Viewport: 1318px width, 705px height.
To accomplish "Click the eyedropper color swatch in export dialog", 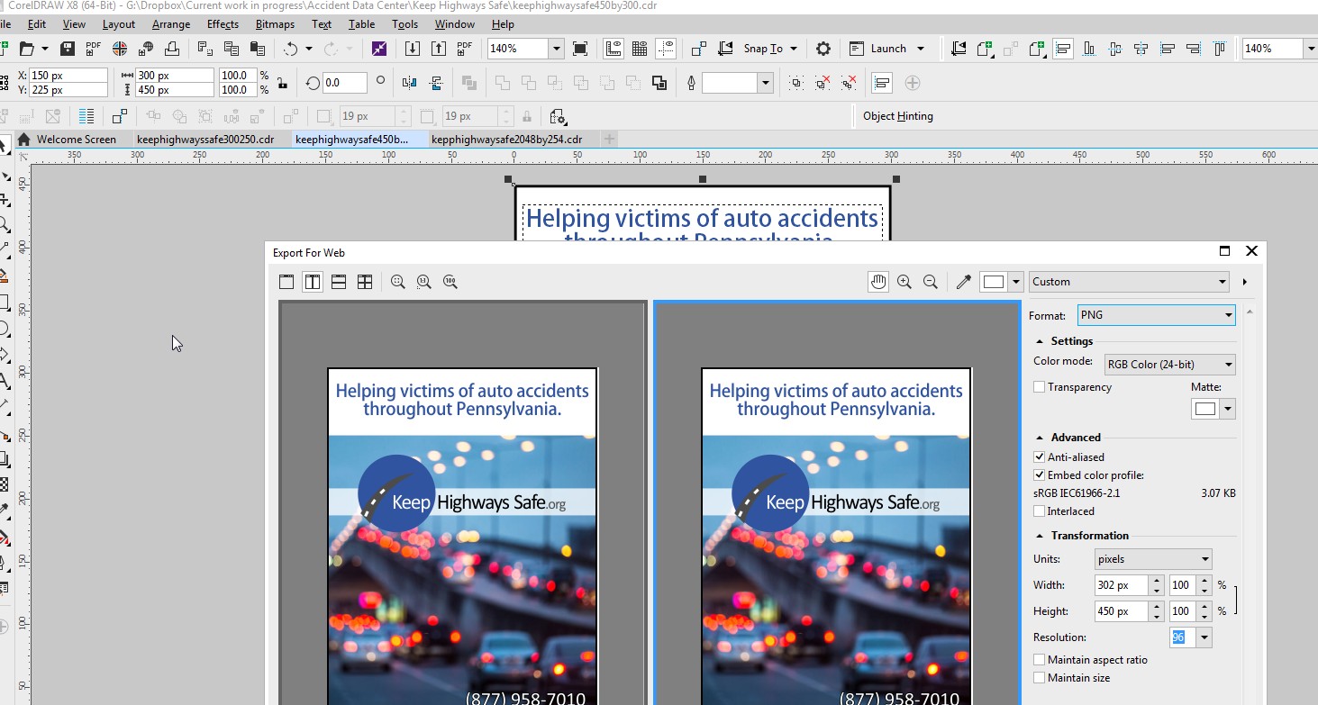I will 994,282.
